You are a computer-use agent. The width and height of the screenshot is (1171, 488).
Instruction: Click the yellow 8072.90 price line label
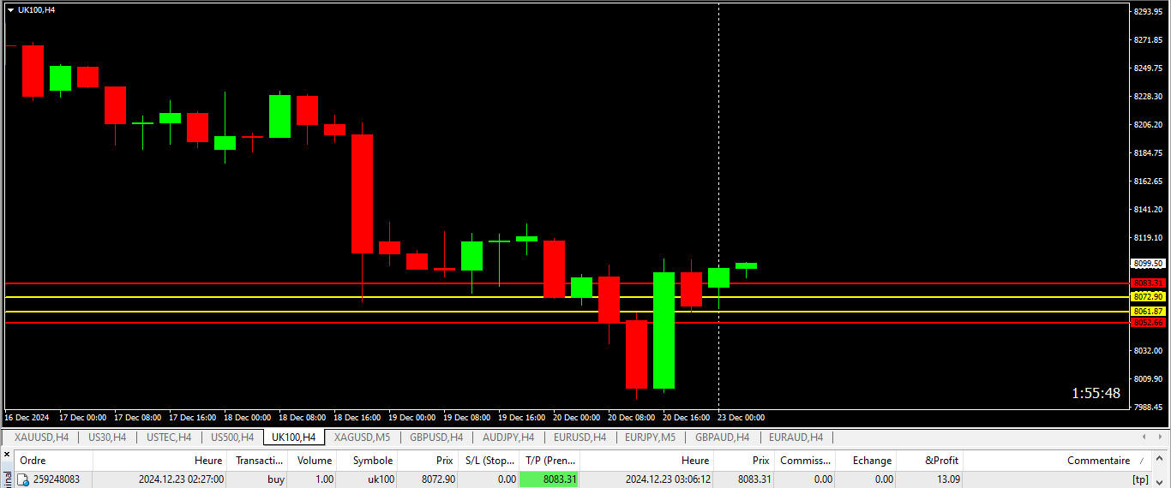[1147, 297]
